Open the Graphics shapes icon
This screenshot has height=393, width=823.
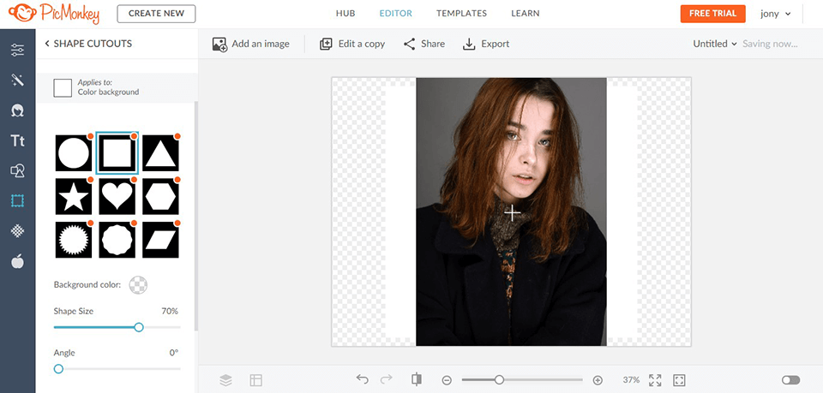(17, 170)
